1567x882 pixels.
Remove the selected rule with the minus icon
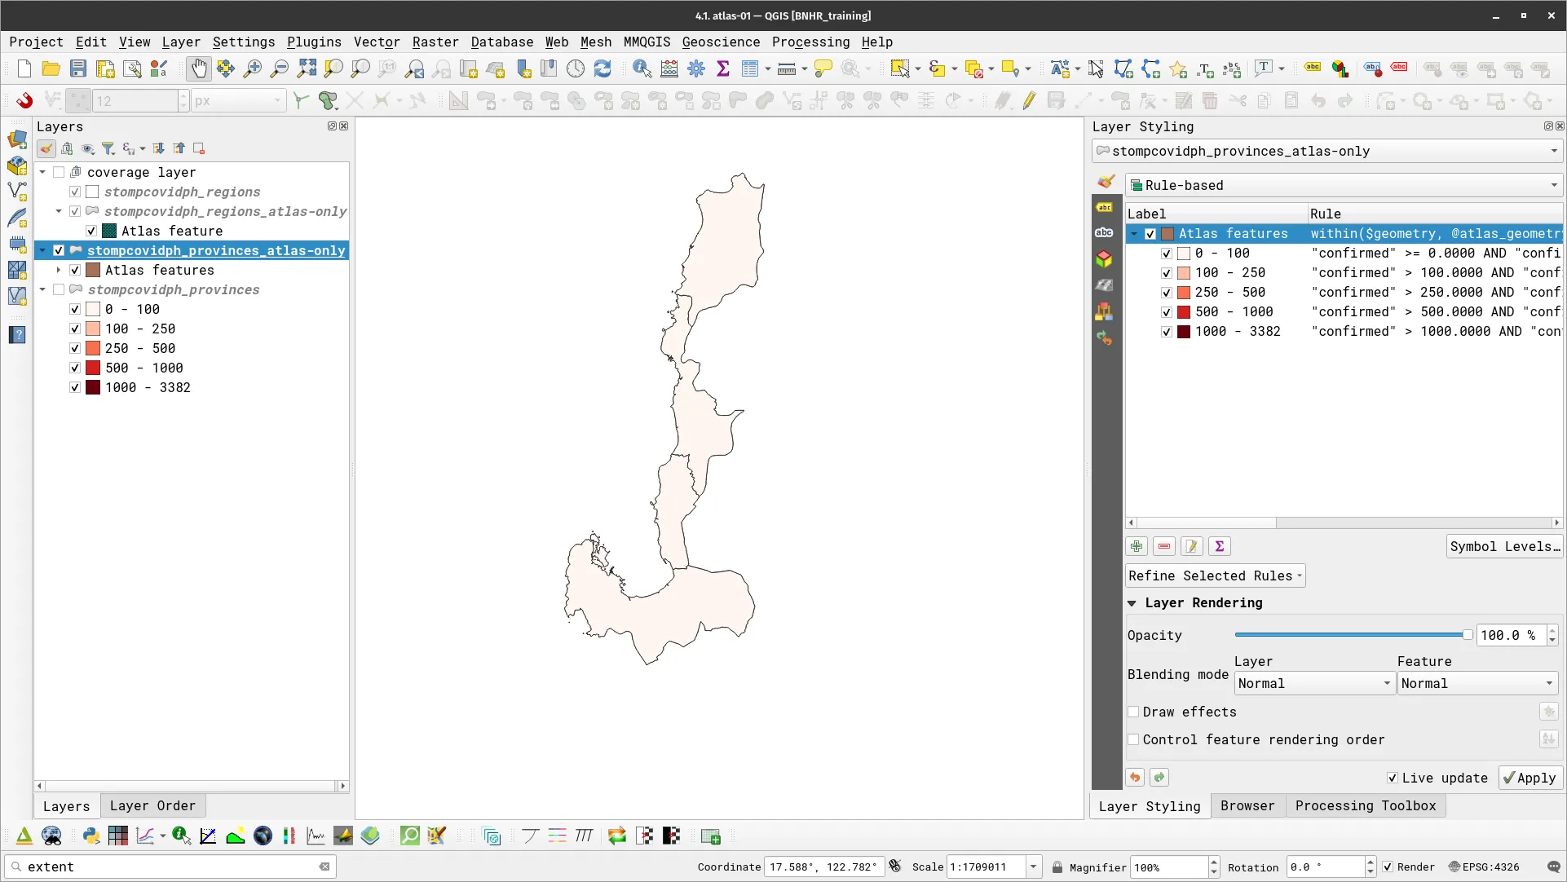(x=1163, y=546)
